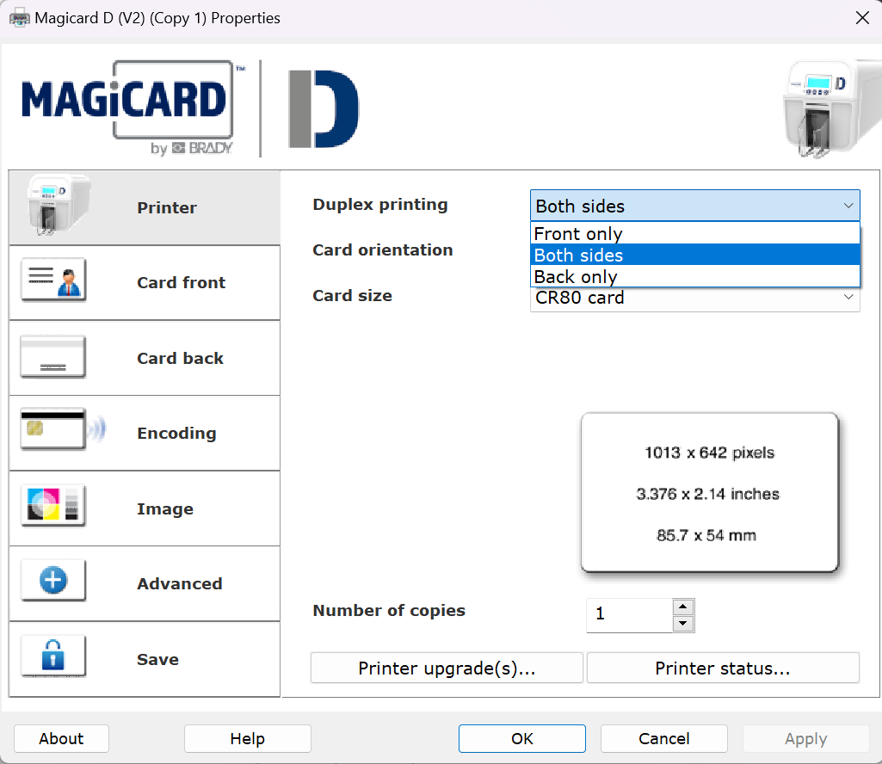Click the Encoding smart card icon
The height and width of the screenshot is (764, 882).
(x=62, y=430)
